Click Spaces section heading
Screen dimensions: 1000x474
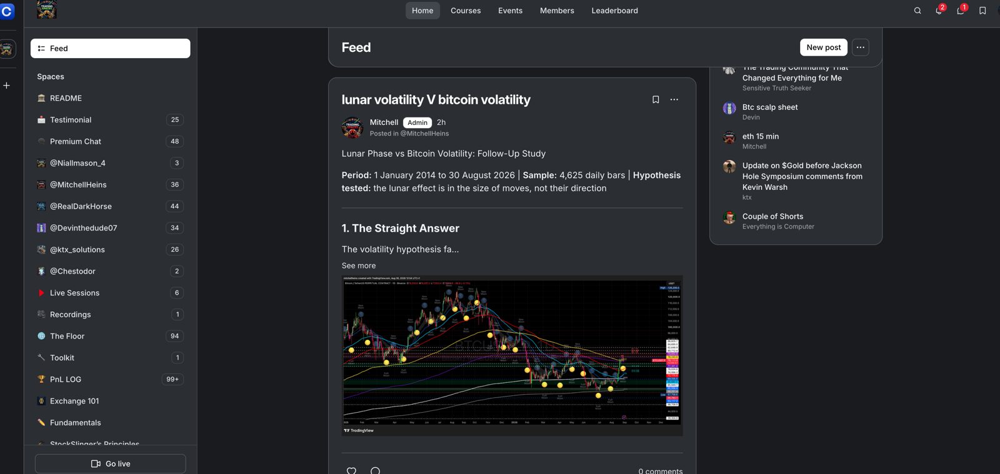click(51, 77)
